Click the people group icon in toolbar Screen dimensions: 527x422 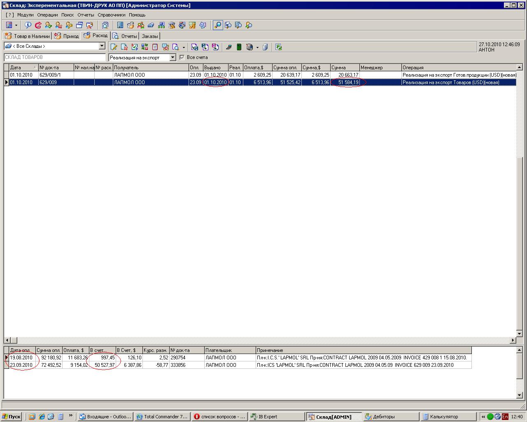[141, 25]
